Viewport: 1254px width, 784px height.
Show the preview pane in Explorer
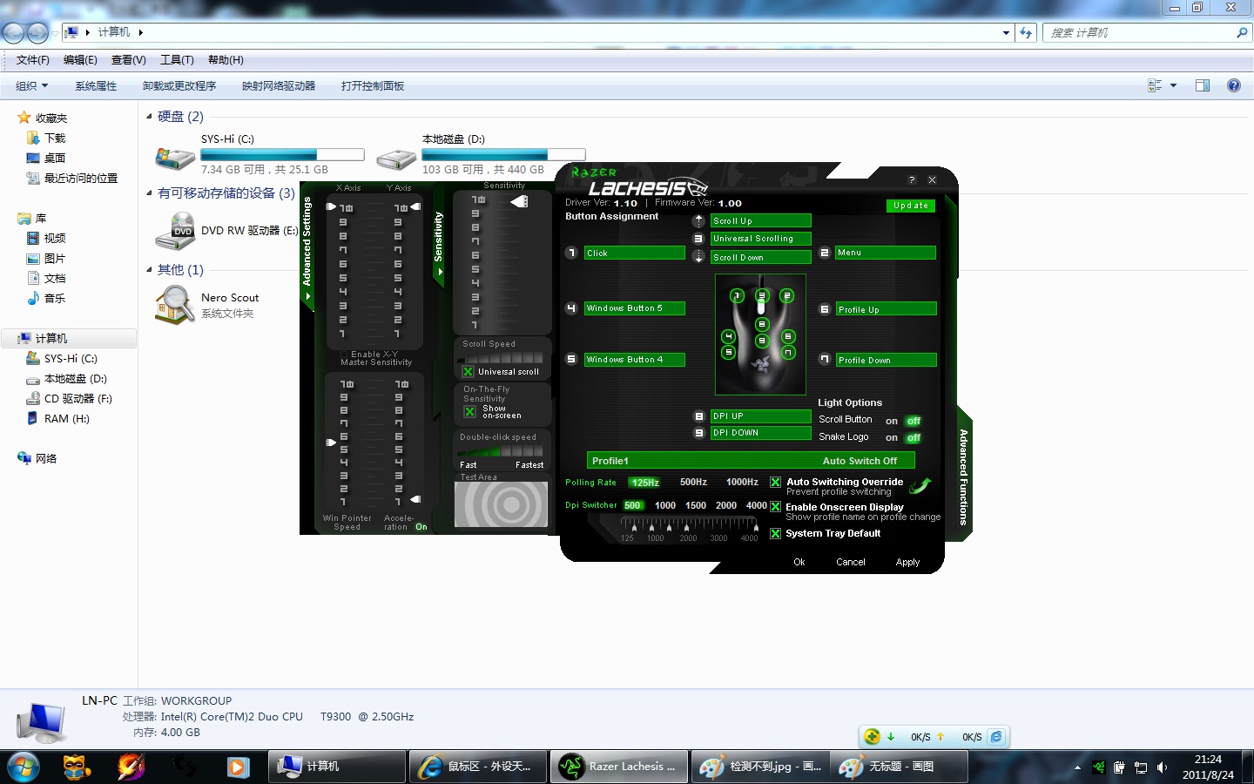(1203, 85)
